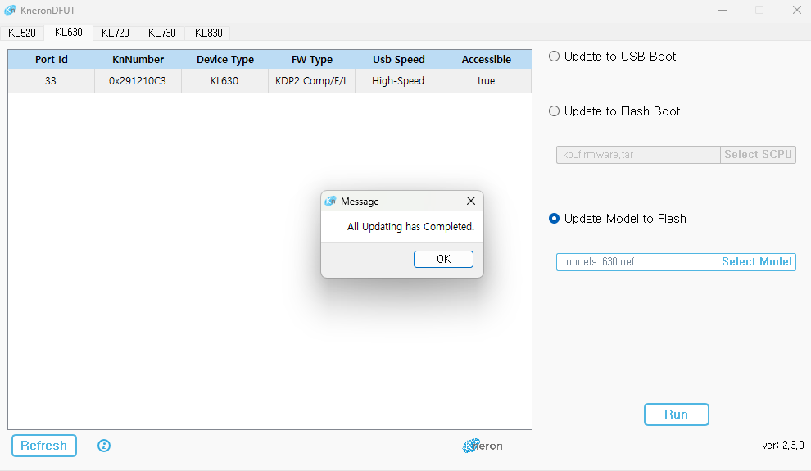
Task: Click the Usb Speed column header
Action: (399, 60)
